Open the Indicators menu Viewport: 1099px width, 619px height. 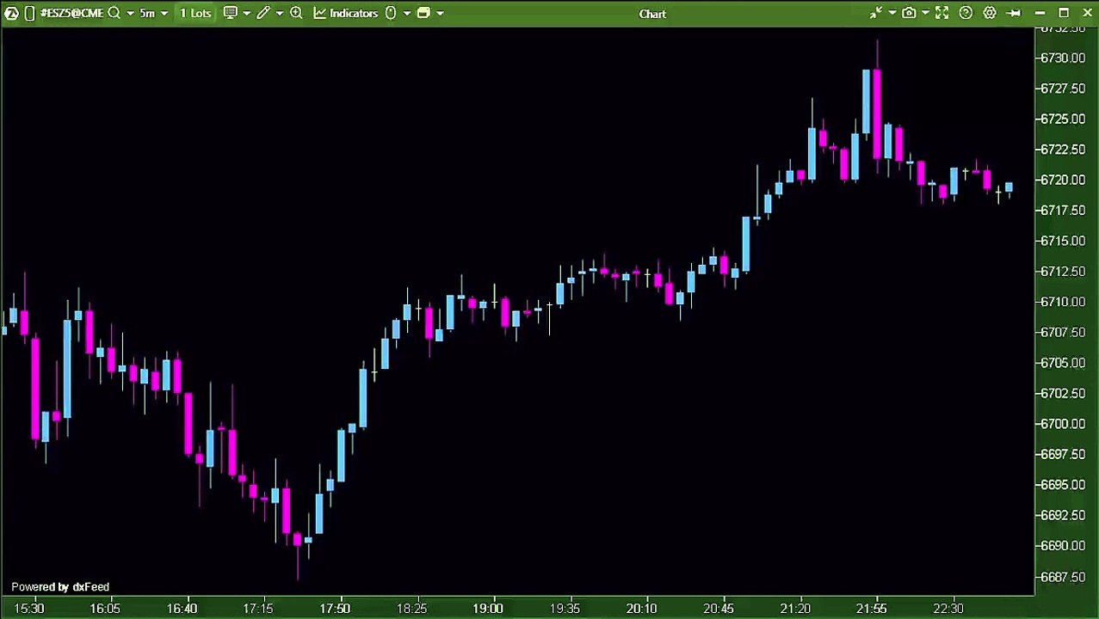tap(346, 13)
